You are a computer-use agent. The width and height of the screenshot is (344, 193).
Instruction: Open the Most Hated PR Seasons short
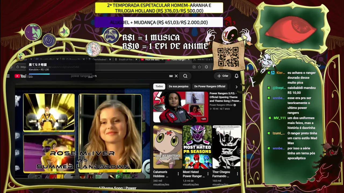click(x=197, y=147)
